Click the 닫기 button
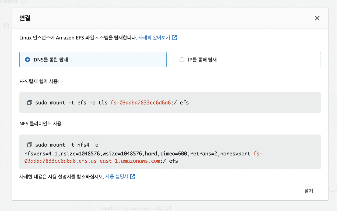The height and width of the screenshot is (211, 337). pyautogui.click(x=309, y=191)
